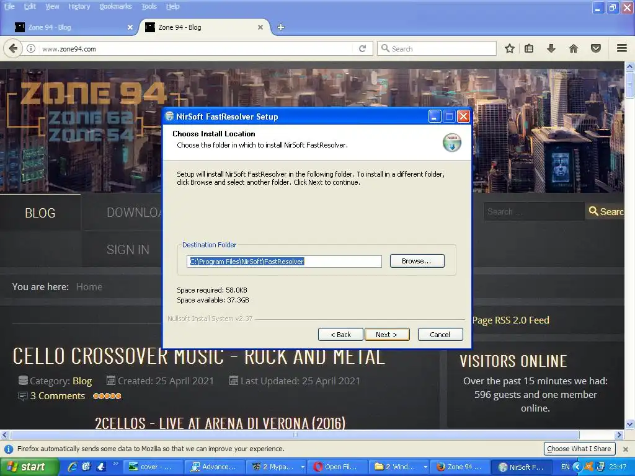Go to Firefox home page icon
The height and width of the screenshot is (476, 635).
pos(574,48)
